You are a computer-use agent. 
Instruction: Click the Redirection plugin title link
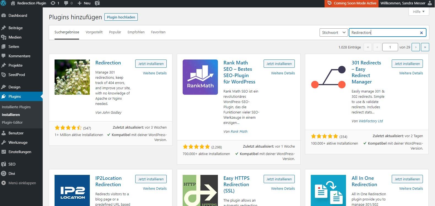108,63
